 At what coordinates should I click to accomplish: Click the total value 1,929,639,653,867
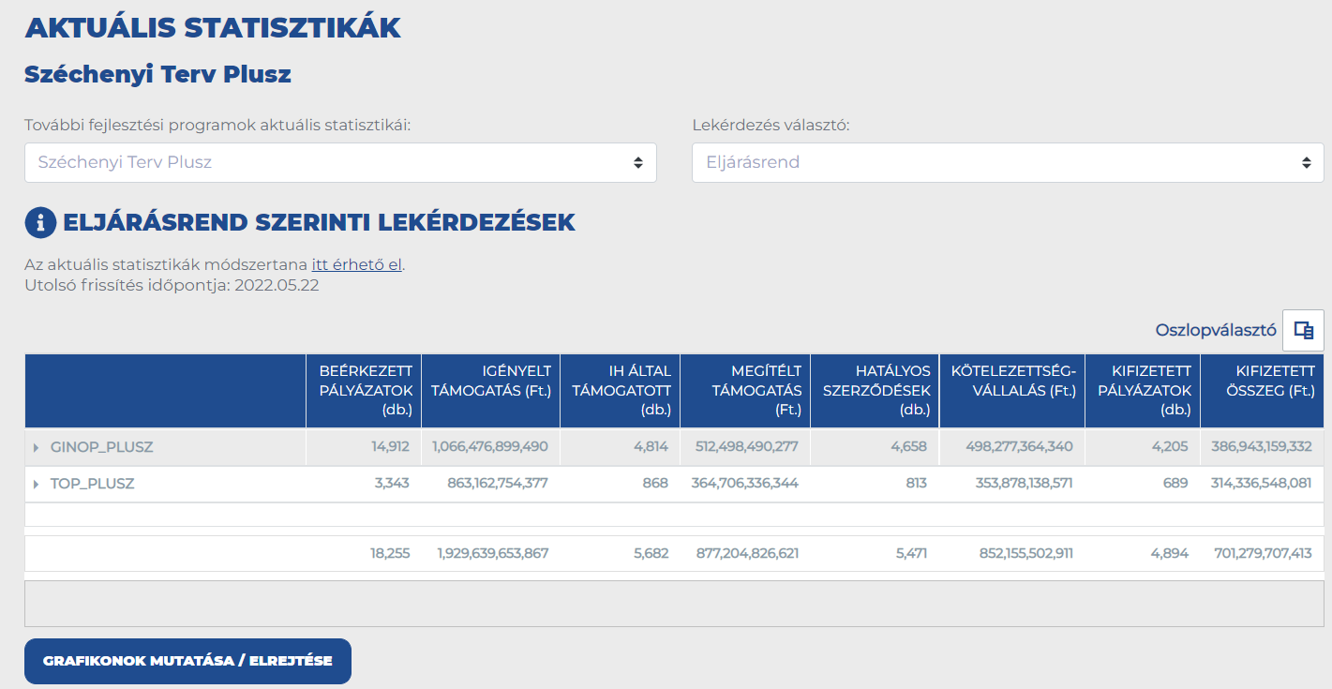pyautogui.click(x=493, y=554)
